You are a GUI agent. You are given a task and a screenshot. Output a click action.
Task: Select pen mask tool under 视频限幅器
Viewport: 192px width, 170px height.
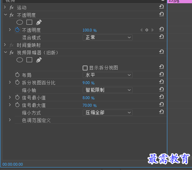[x=39, y=60]
